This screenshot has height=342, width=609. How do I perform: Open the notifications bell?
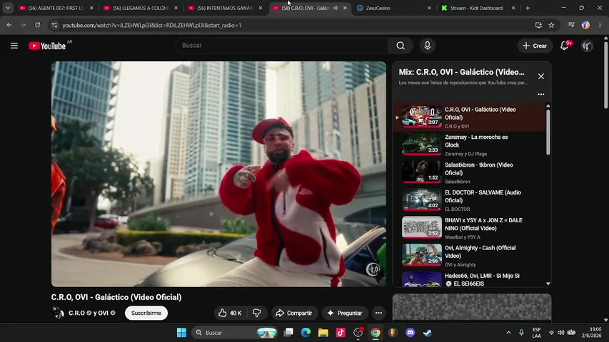tap(564, 46)
